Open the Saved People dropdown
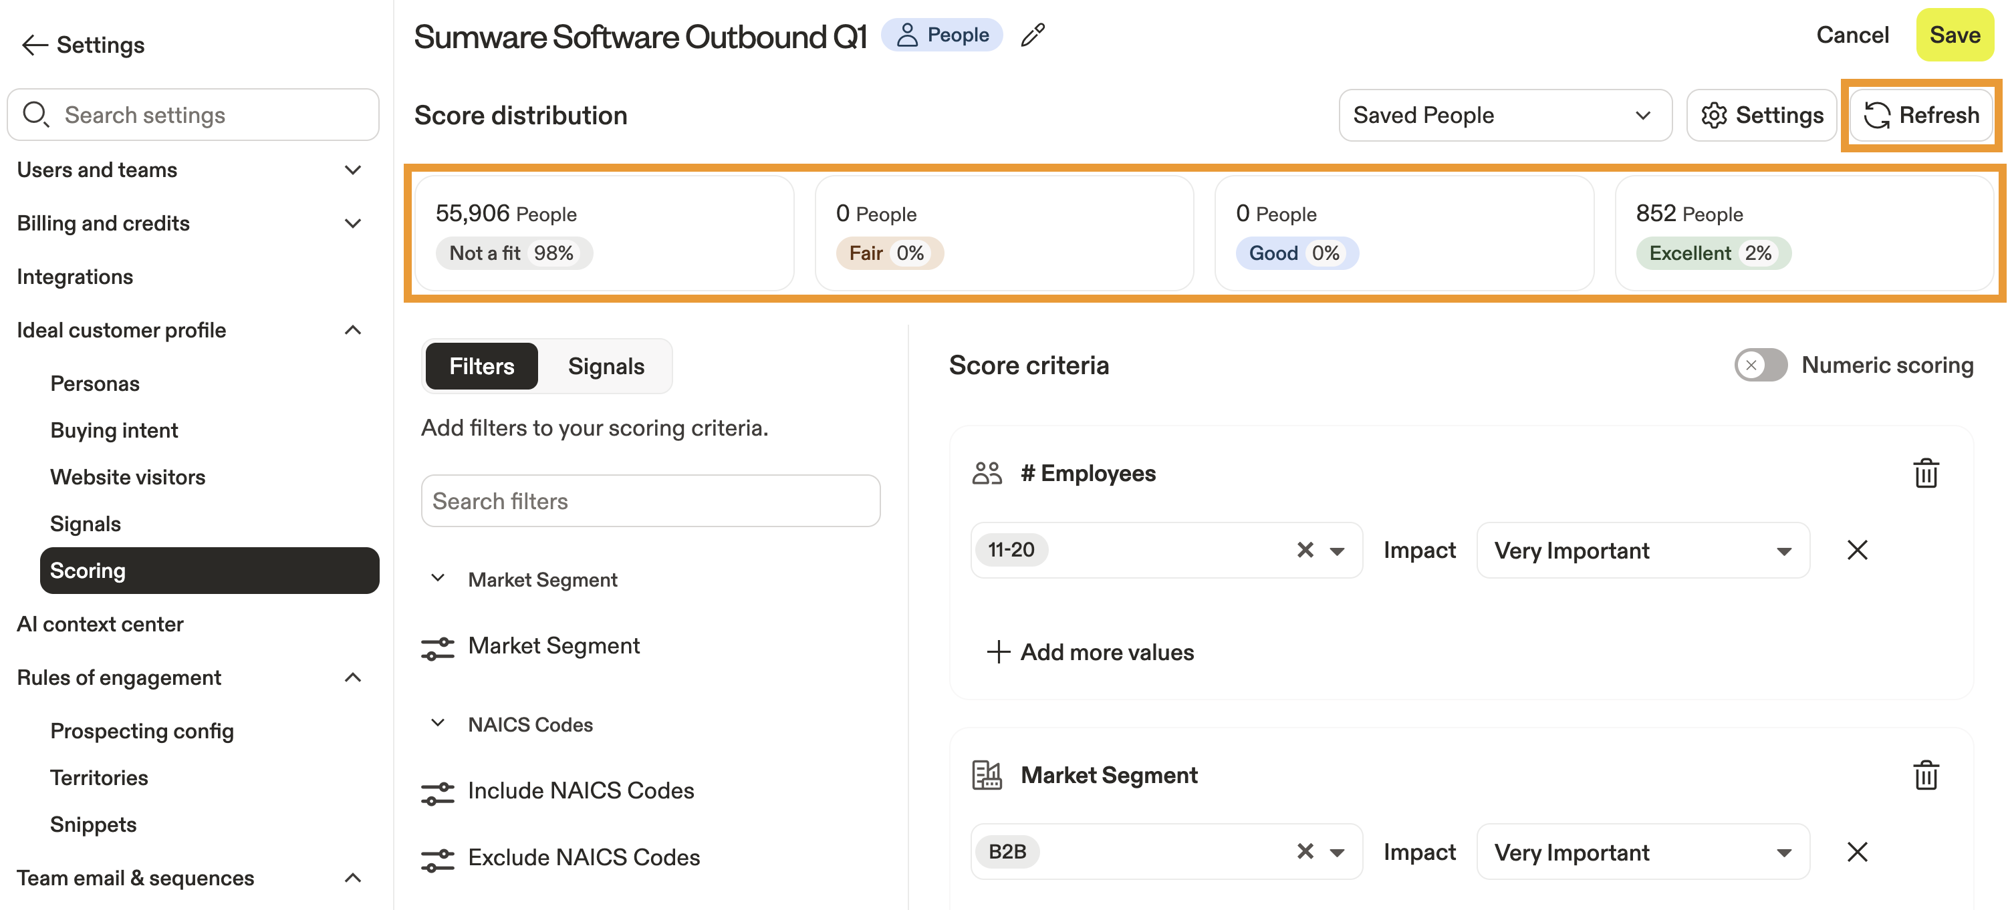This screenshot has width=2008, height=910. (x=1505, y=116)
